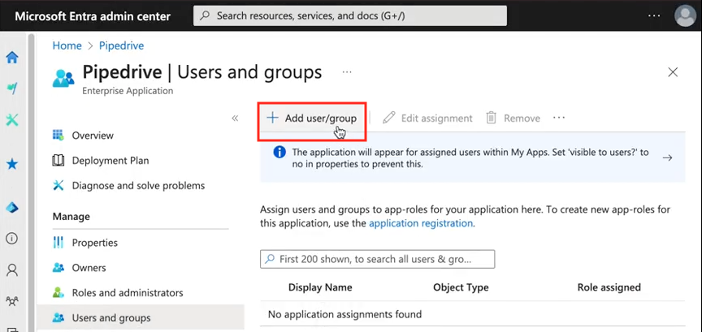The image size is (702, 332).
Task: Go to Roles and administrators
Action: [127, 292]
